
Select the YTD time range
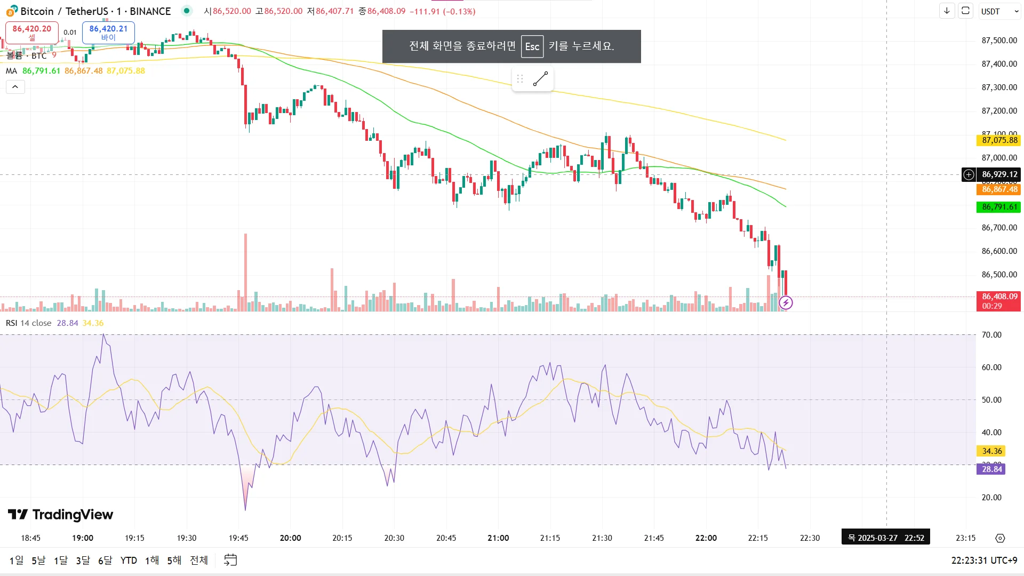click(129, 561)
